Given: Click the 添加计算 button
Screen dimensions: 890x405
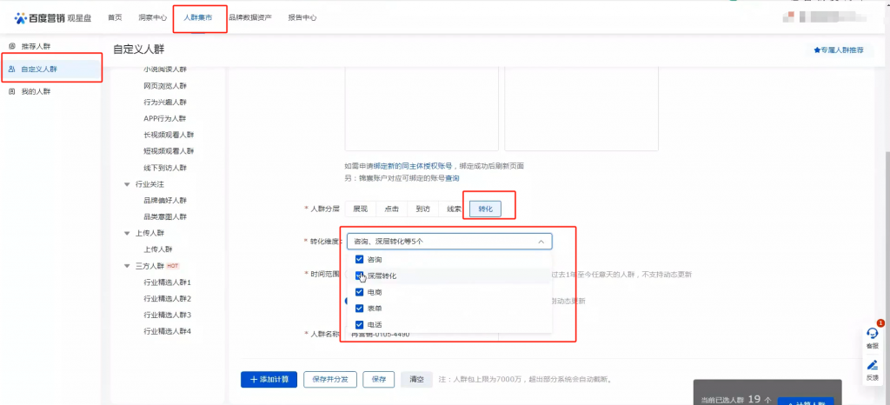Looking at the screenshot, I should tap(269, 380).
